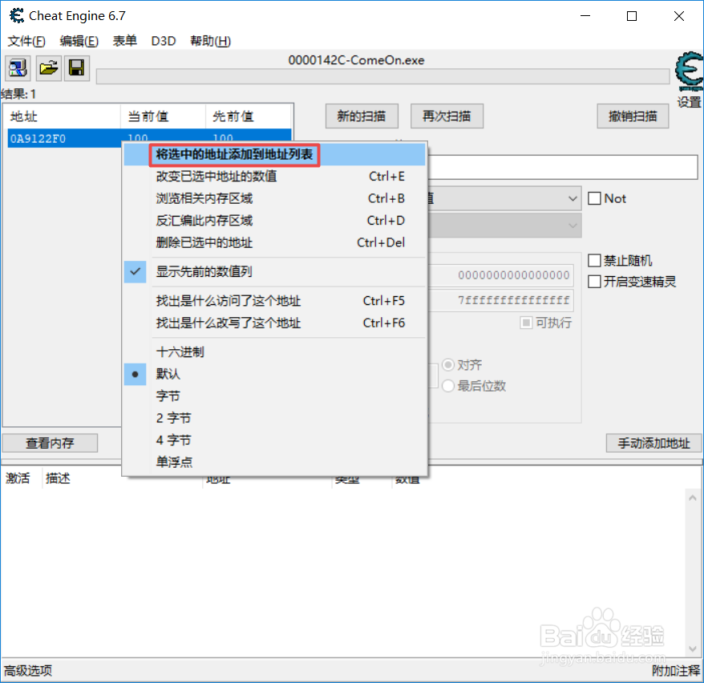Viewport: 704px width, 683px height.
Task: Toggle 显示先前的数值列 menu option
Action: tap(275, 272)
